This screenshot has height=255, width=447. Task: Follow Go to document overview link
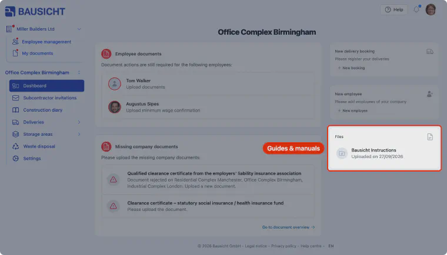[x=289, y=227]
